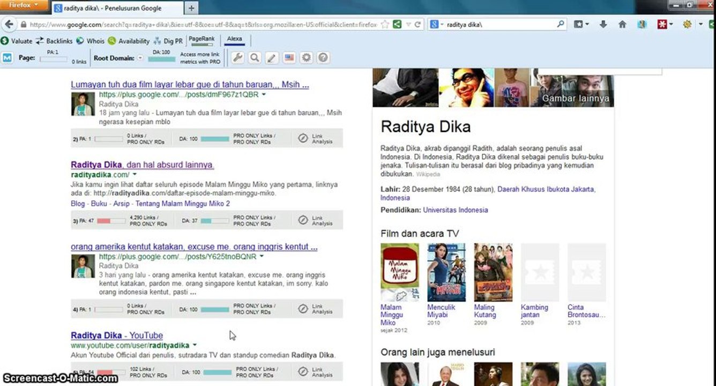Viewport: 716px width, 386px height.
Task: Open 'Raditya Dika, dan hal absurd lainnya' result
Action: pos(142,165)
